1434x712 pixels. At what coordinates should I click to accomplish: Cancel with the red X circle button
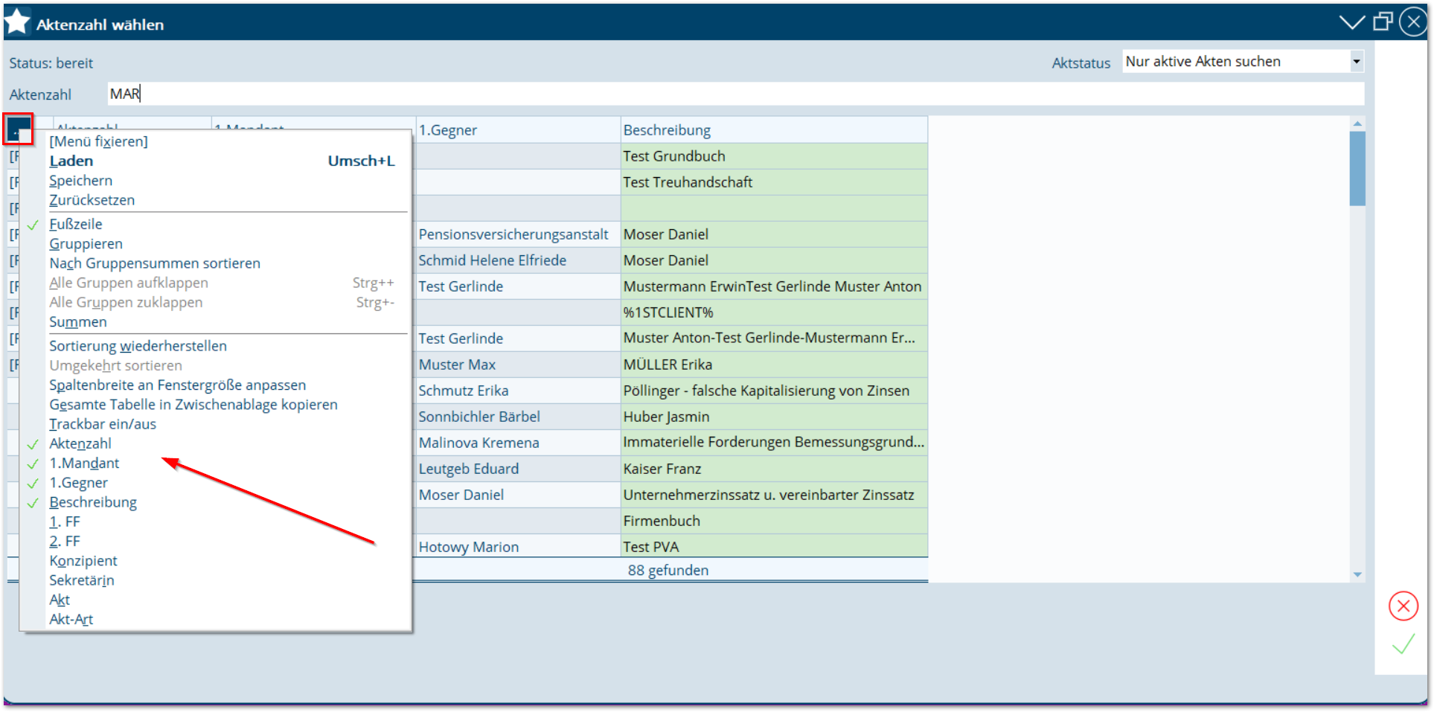coord(1403,606)
